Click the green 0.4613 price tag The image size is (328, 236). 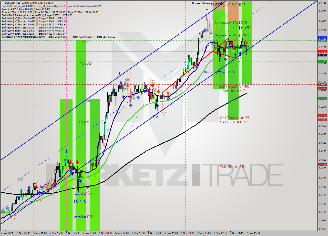(322, 40)
